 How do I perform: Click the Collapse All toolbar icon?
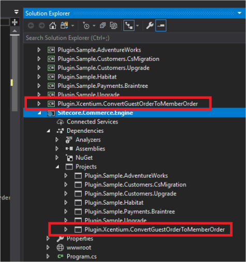coord(103,26)
